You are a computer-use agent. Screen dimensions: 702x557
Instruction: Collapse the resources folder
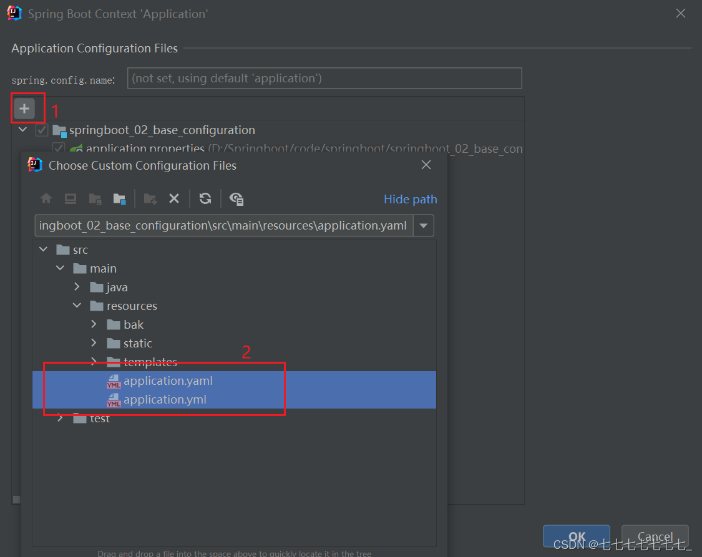pyautogui.click(x=77, y=305)
